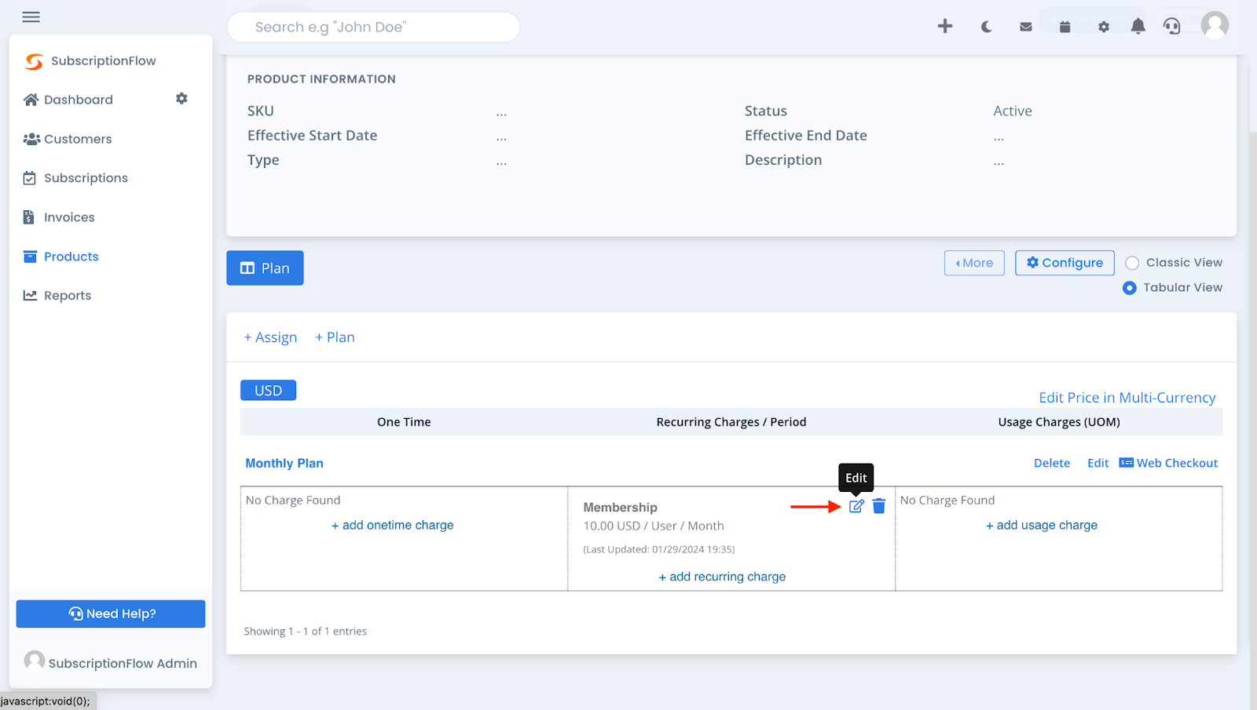Click the One Time column header
The width and height of the screenshot is (1257, 710).
(404, 422)
